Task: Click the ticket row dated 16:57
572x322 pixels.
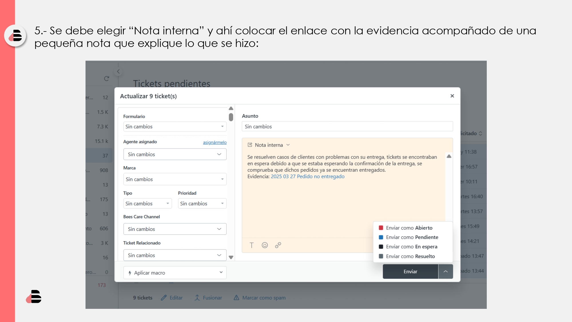Action: (x=473, y=167)
